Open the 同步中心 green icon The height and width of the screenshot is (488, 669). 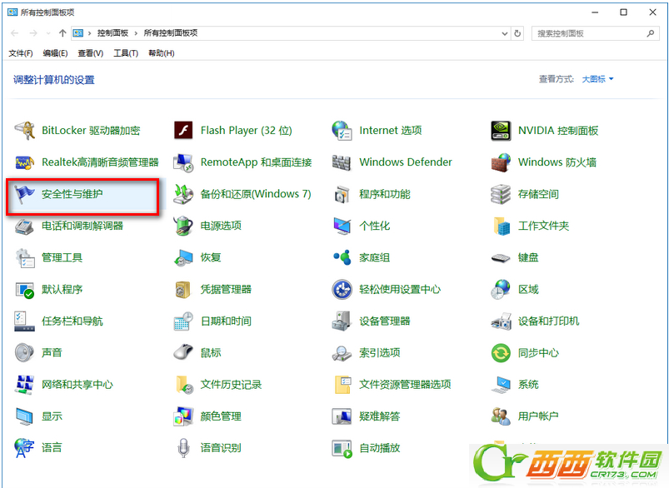pos(501,353)
